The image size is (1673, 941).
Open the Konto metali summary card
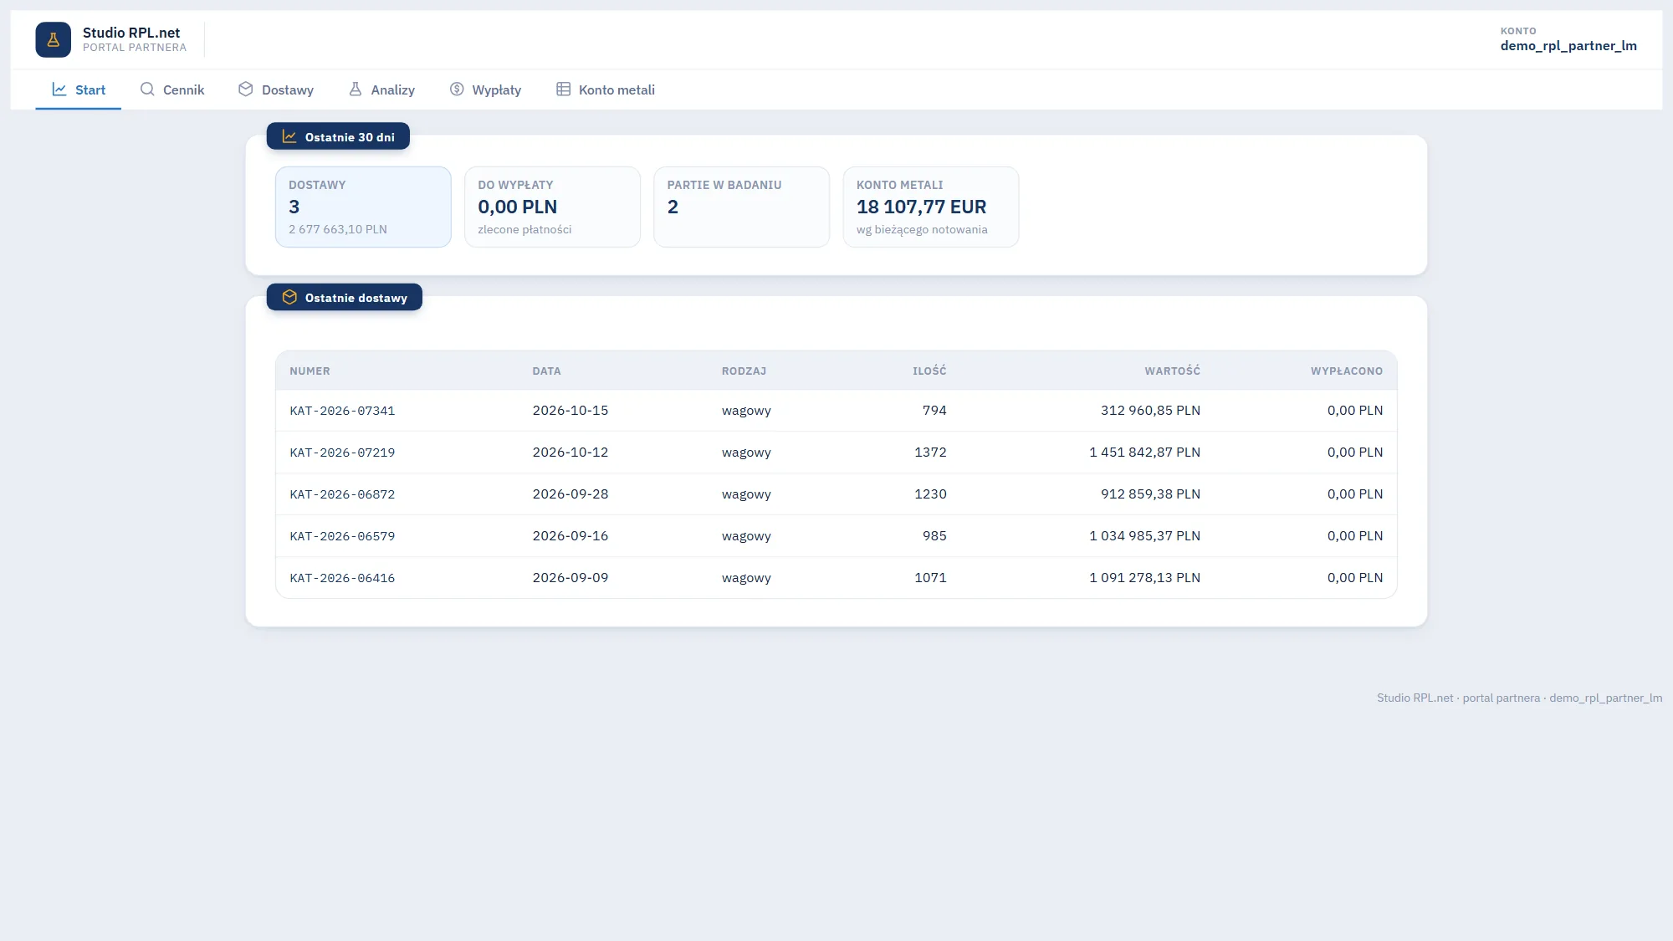pyautogui.click(x=931, y=207)
